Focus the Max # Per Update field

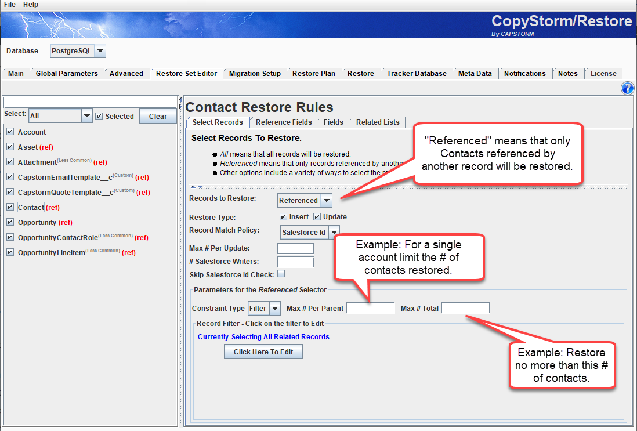295,248
